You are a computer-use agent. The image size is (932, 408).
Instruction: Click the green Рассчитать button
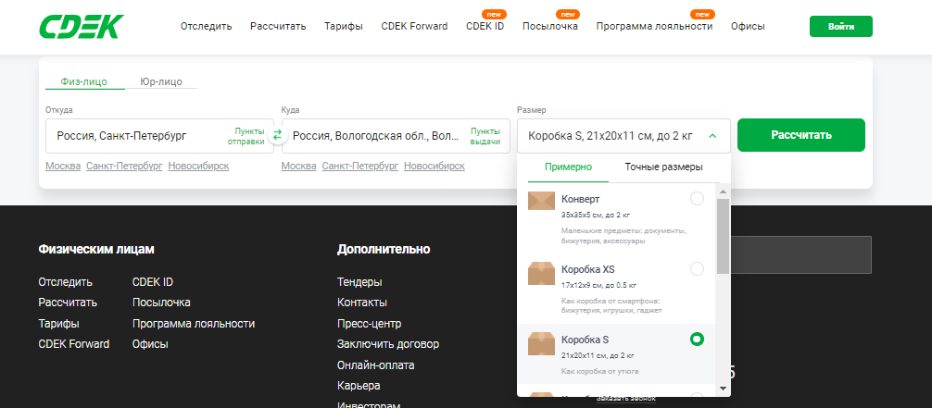coord(801,135)
